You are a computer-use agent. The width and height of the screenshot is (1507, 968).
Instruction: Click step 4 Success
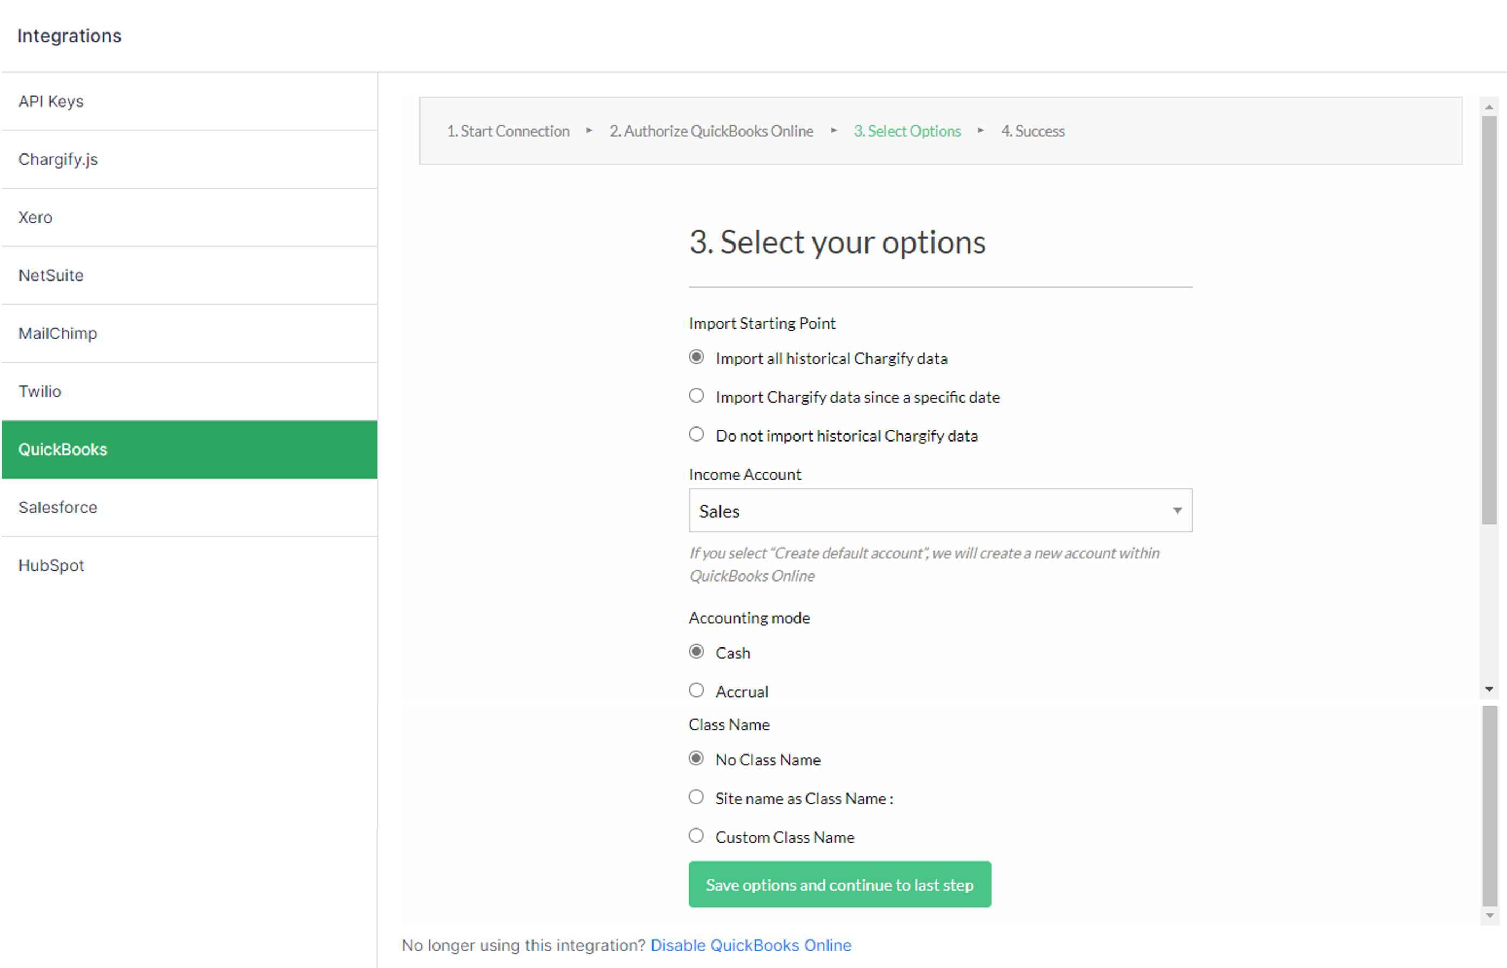[x=1032, y=131]
